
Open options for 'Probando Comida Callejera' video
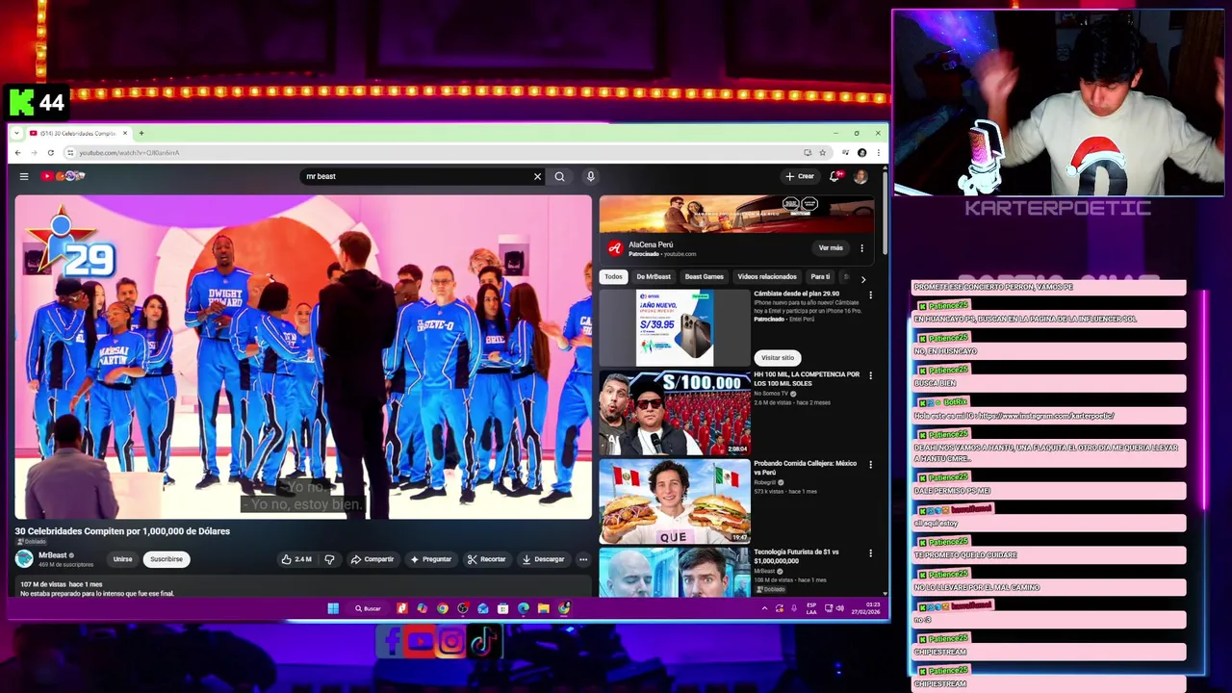point(870,464)
